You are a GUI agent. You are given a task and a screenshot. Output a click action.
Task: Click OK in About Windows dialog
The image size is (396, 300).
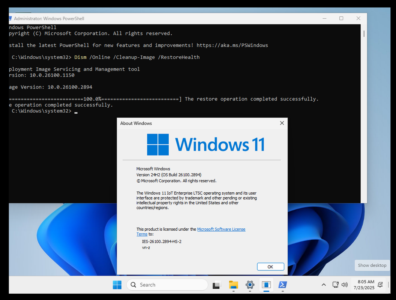pos(270,267)
